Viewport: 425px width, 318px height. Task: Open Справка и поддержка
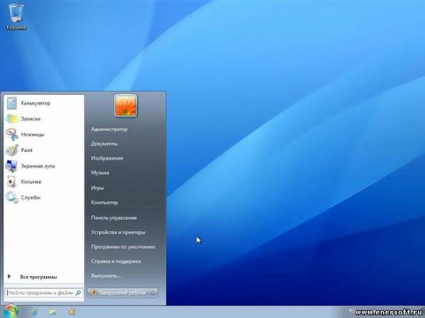[x=115, y=261]
